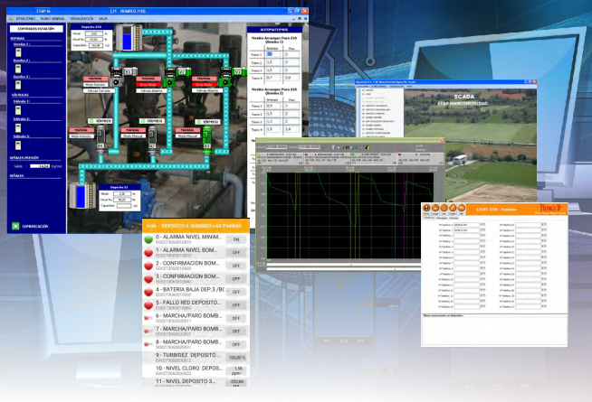Toggle OFF button for 7 - Marcha/Paro Bomb
This screenshot has width=592, height=402.
tap(236, 332)
